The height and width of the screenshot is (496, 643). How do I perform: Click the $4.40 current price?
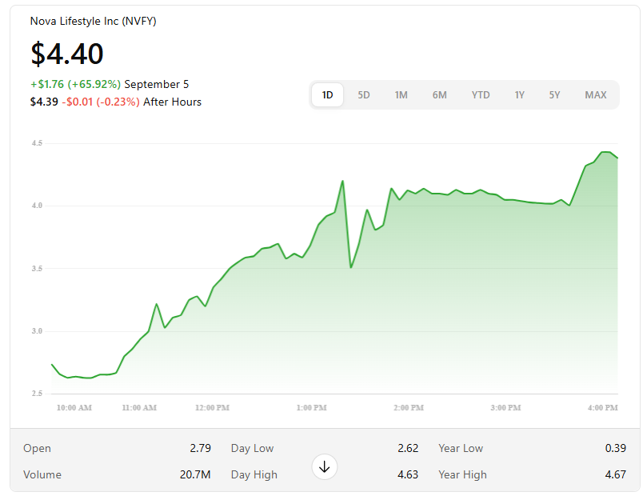point(67,54)
